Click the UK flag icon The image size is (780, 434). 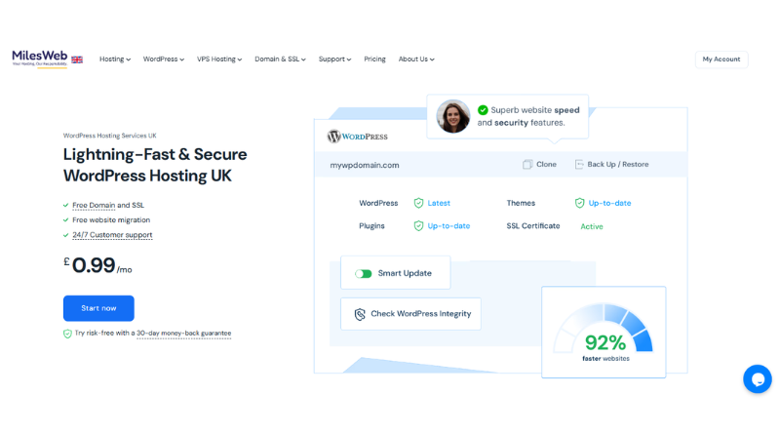(x=77, y=59)
